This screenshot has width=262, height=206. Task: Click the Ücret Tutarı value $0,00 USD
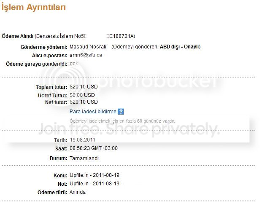[82, 95]
